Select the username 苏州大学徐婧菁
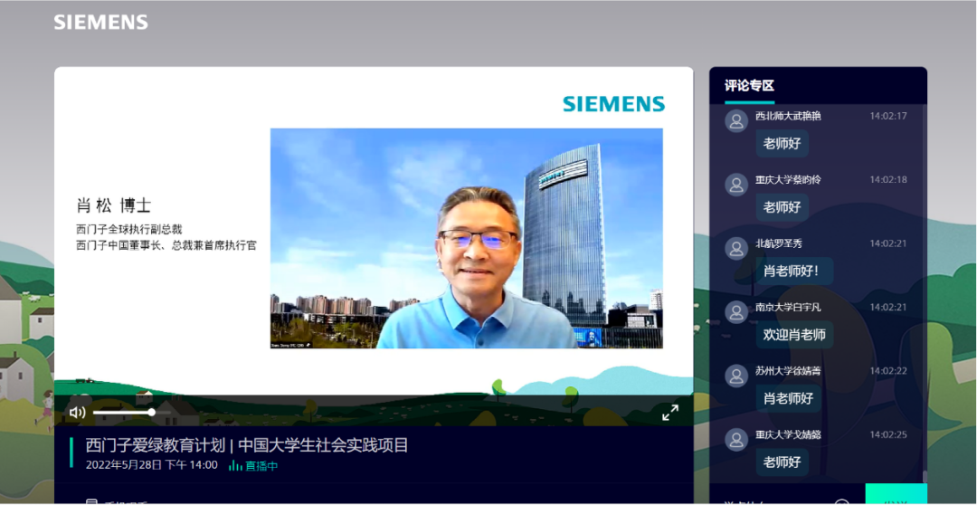This screenshot has width=977, height=505. 788,370
